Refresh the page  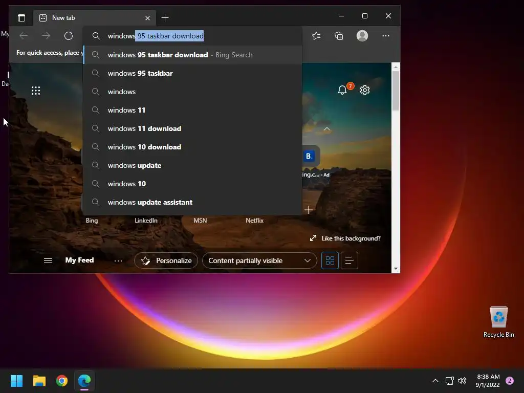pyautogui.click(x=69, y=36)
